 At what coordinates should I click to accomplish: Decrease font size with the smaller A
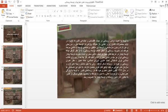pos(58,11)
